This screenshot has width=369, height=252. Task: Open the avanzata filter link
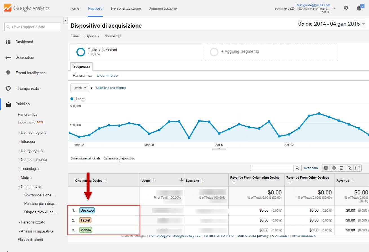[311, 168]
